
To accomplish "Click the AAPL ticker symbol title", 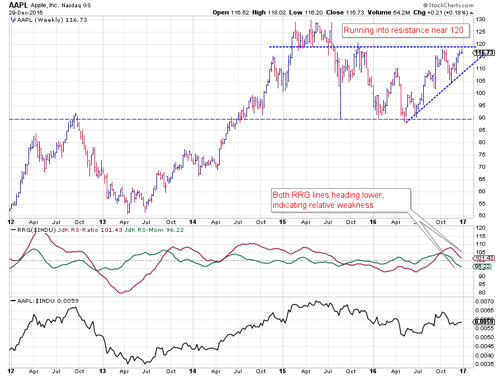I will pos(18,4).
